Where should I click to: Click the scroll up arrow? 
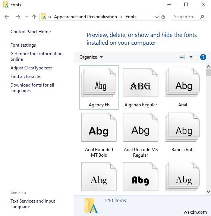208,67
